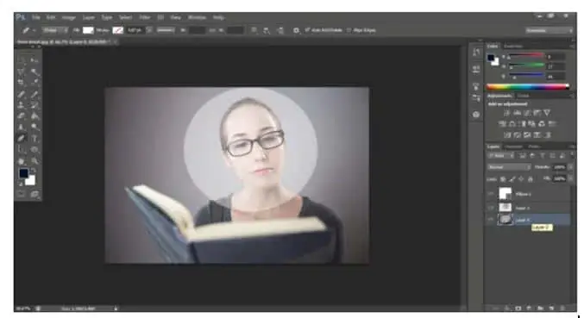Select the Zoom tool
This screenshot has width=584, height=318.
tap(35, 161)
